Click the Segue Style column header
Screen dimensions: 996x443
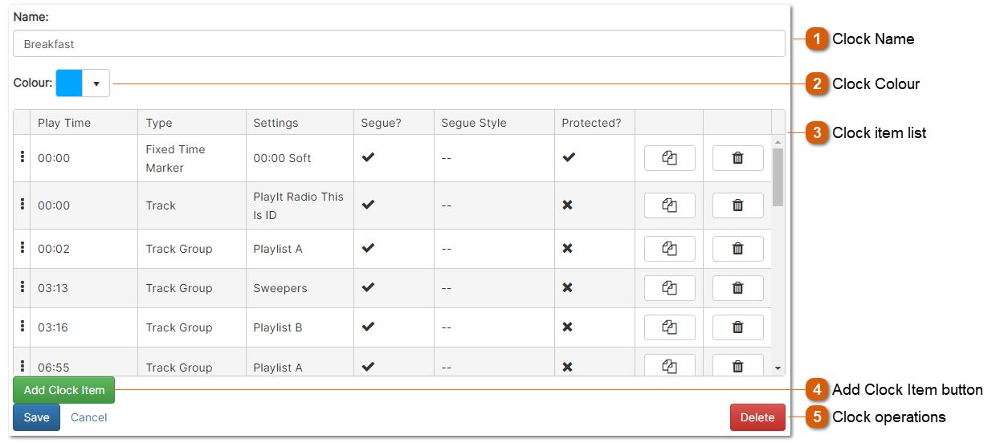pos(474,123)
